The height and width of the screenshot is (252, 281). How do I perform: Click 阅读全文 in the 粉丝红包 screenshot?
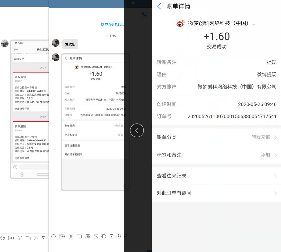[19, 59]
